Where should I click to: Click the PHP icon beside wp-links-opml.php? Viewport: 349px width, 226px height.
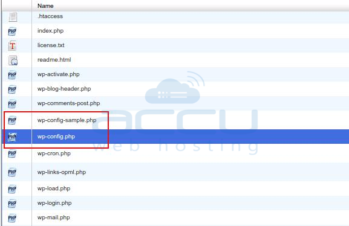click(12, 172)
